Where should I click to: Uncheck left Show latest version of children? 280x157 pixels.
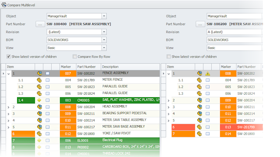[x=8, y=57]
